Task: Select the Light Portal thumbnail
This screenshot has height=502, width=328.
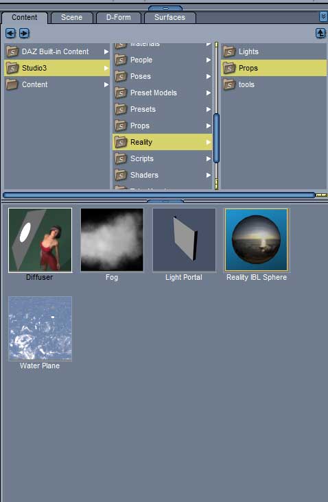Action: [x=184, y=240]
